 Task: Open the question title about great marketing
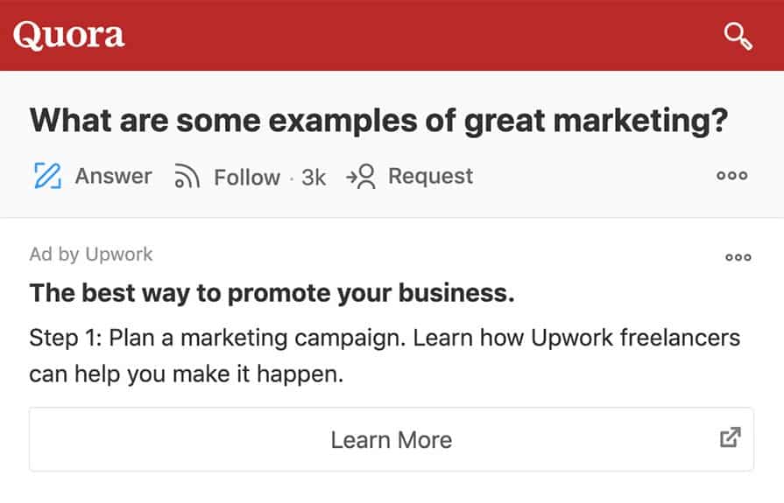[378, 121]
